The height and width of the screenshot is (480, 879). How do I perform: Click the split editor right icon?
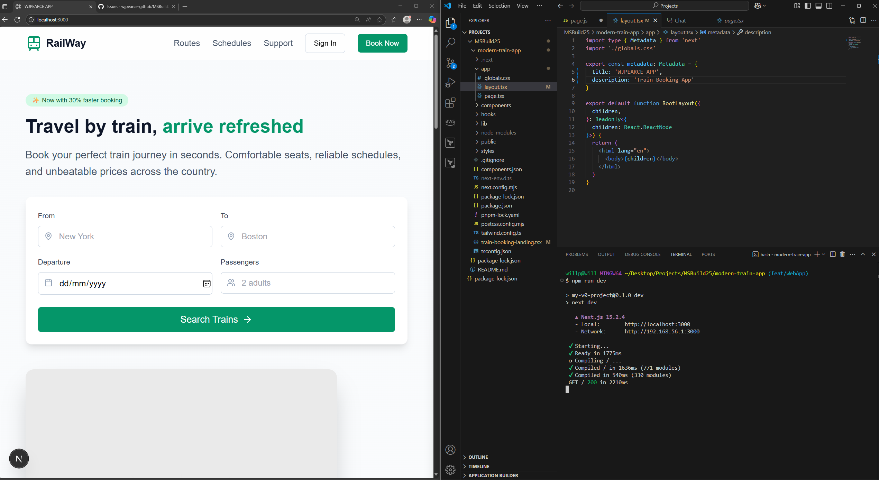pos(863,20)
